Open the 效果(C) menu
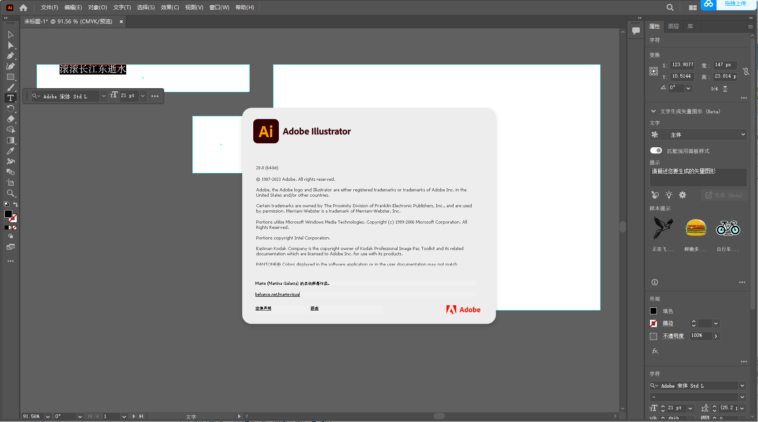This screenshot has height=422, width=758. click(170, 7)
